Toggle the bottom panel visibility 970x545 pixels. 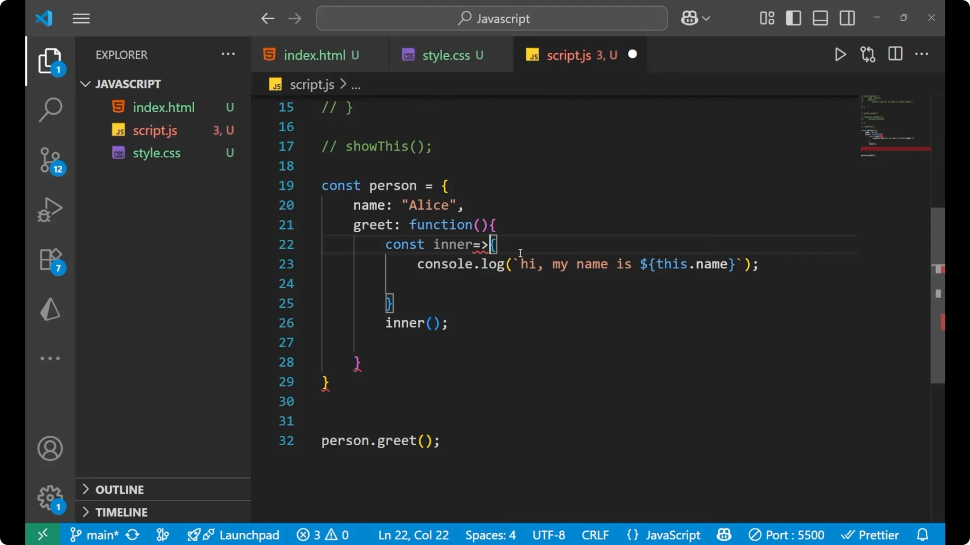[x=820, y=19]
